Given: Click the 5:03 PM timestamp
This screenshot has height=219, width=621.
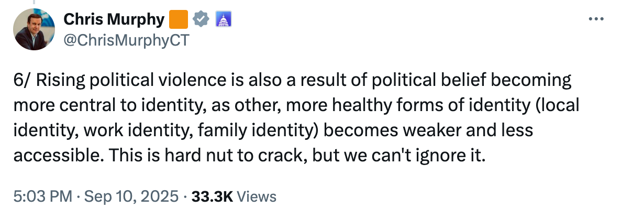Looking at the screenshot, I should pyautogui.click(x=43, y=196).
